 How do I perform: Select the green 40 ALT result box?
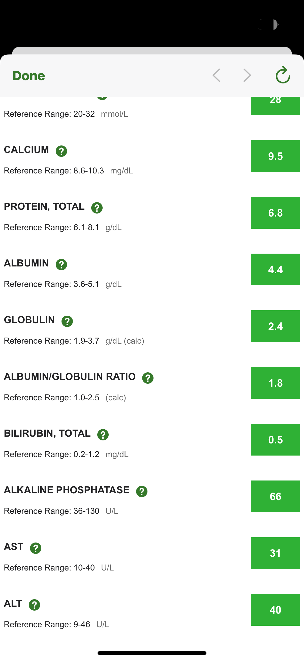(275, 609)
